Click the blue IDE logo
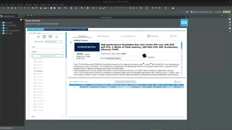232x130 pixels. (184, 23)
